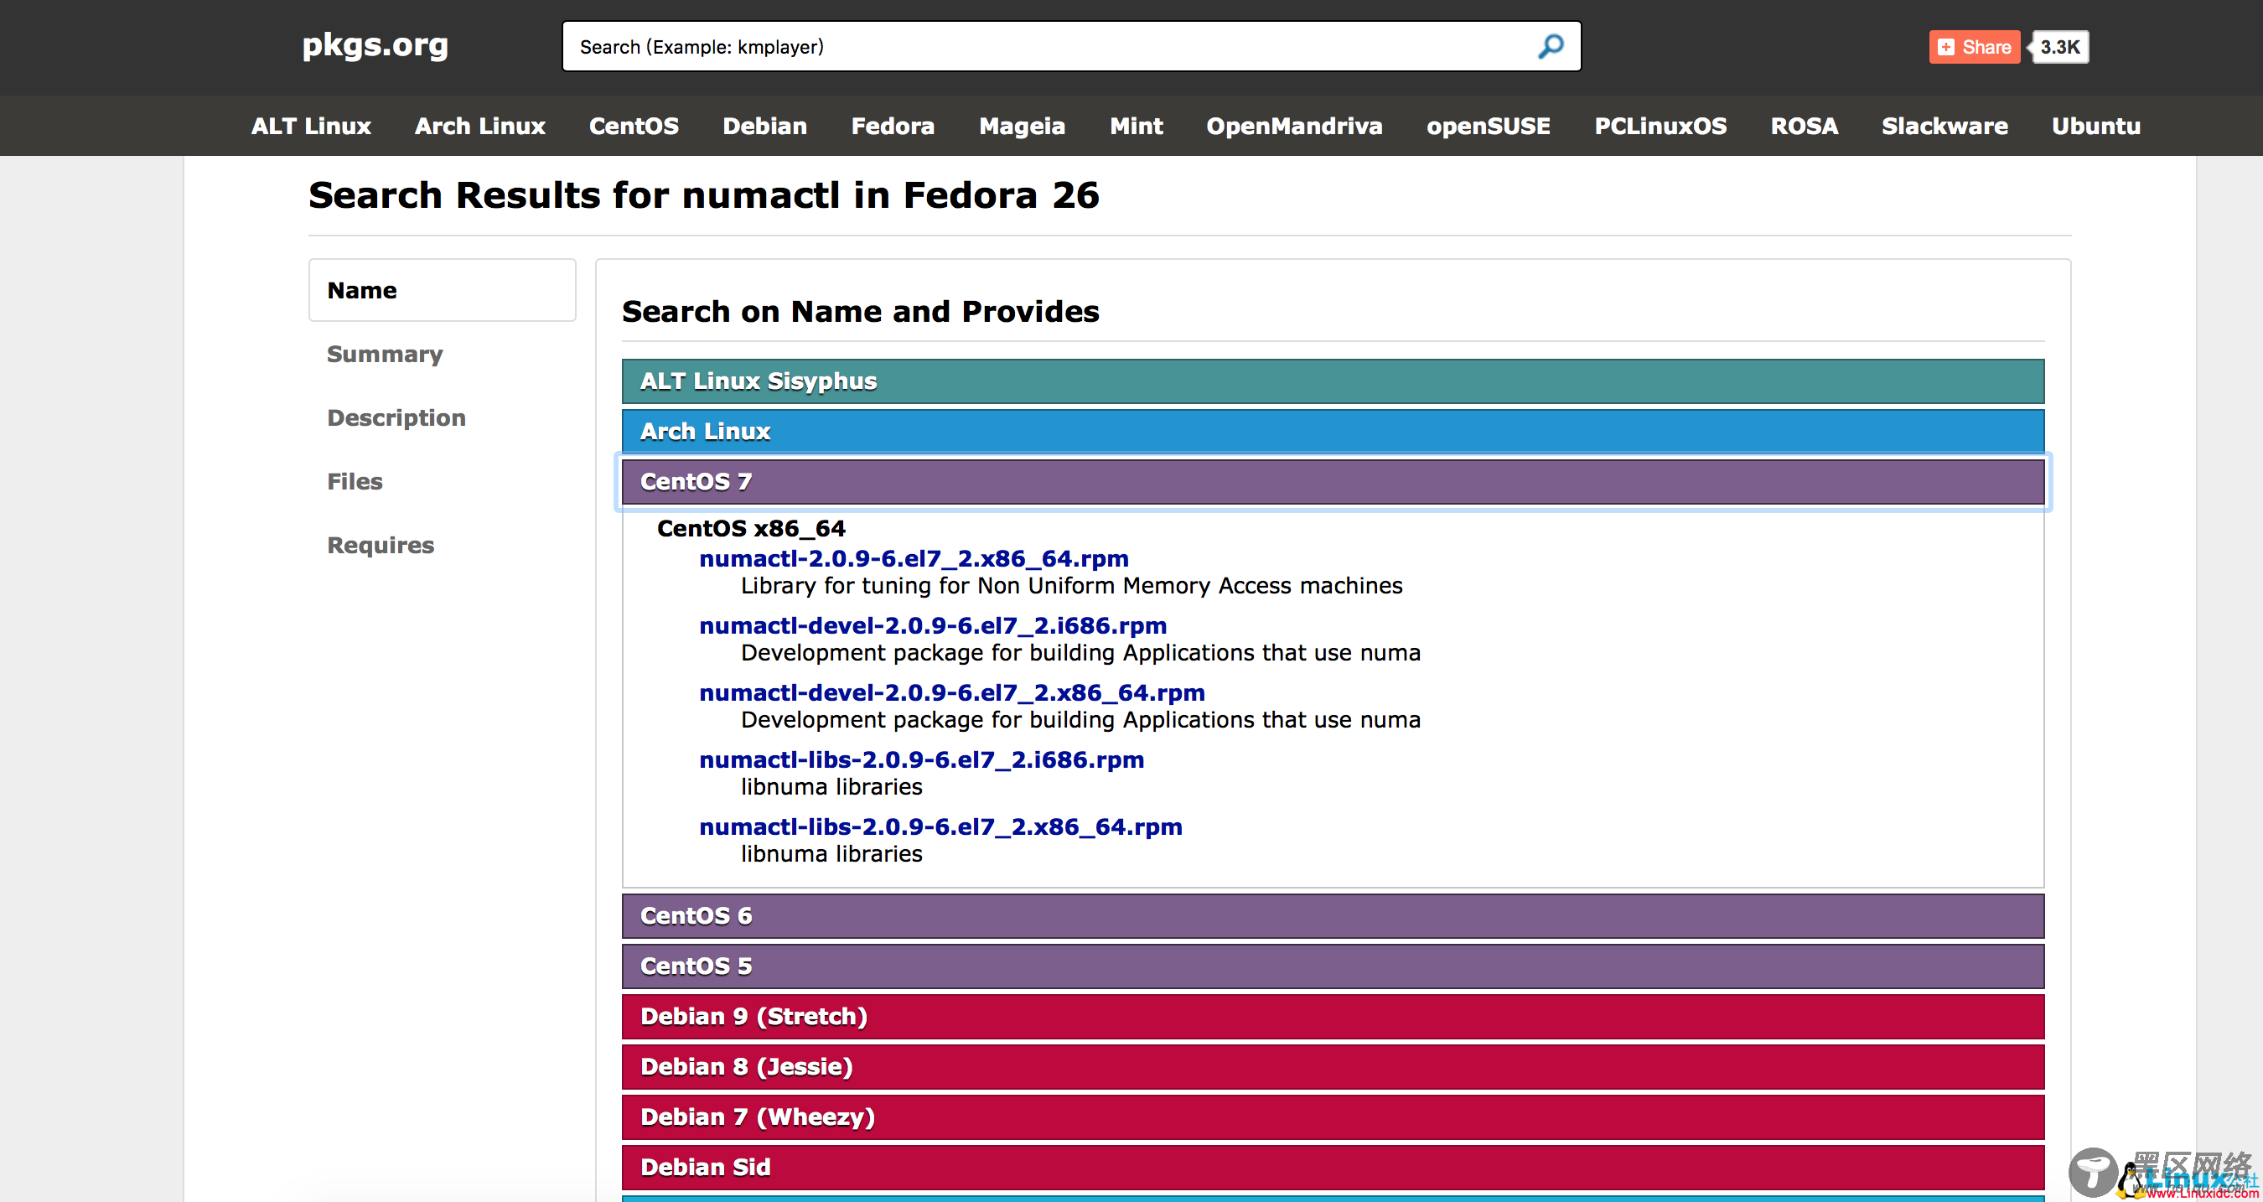Open Mint in the distro menu
The width and height of the screenshot is (2263, 1202).
(x=1136, y=126)
